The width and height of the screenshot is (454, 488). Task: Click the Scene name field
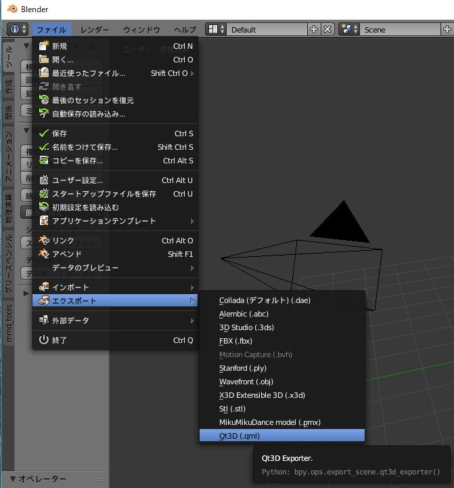point(401,30)
